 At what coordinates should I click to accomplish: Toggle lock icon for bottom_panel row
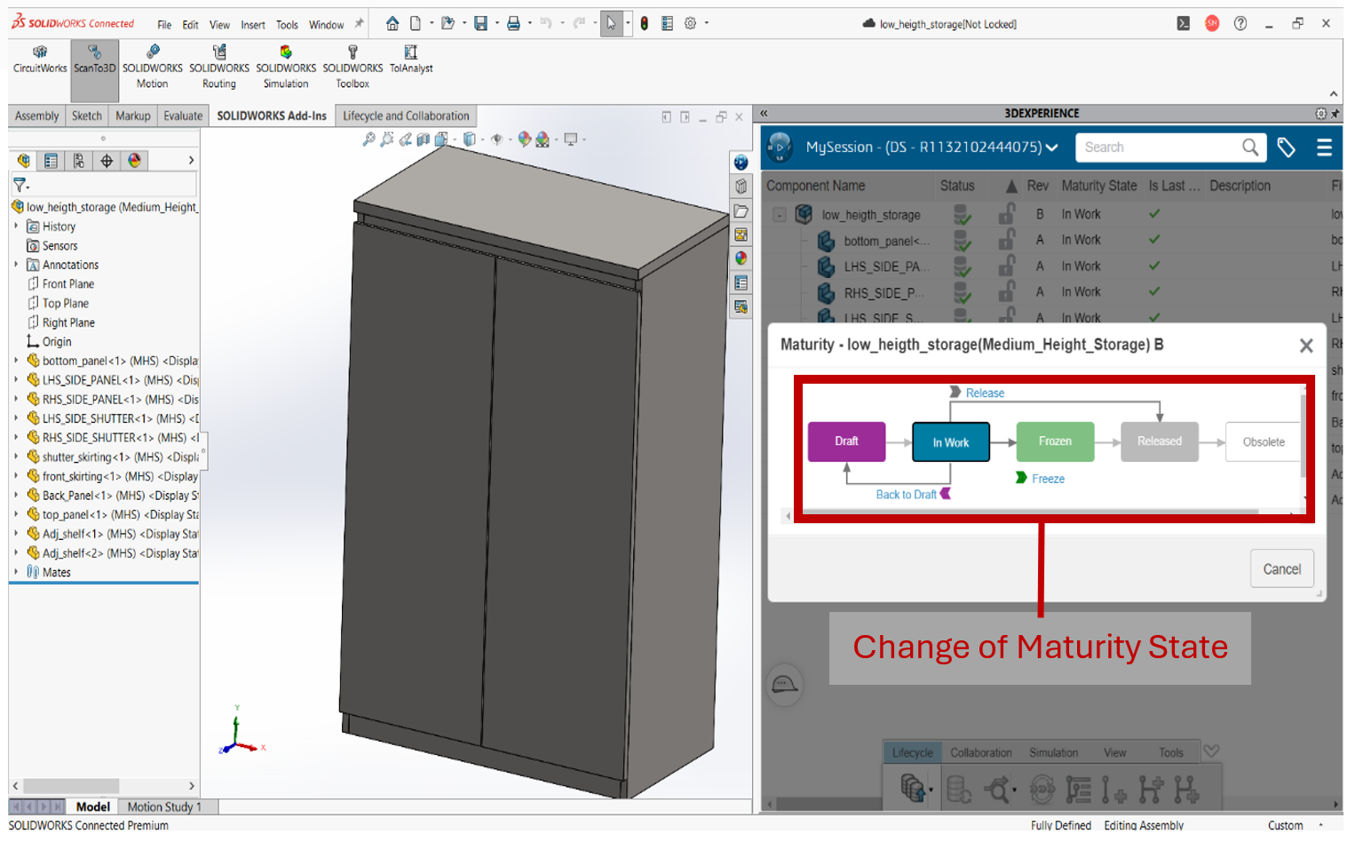(1007, 240)
